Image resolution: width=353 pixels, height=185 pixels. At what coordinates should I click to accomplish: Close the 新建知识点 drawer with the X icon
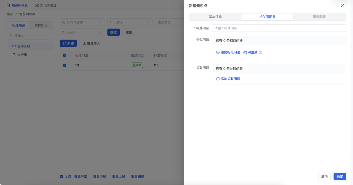[x=342, y=6]
